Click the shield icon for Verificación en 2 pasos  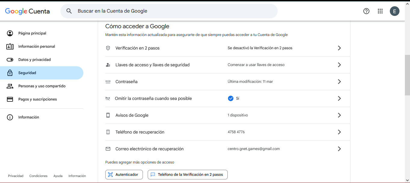(x=108, y=48)
